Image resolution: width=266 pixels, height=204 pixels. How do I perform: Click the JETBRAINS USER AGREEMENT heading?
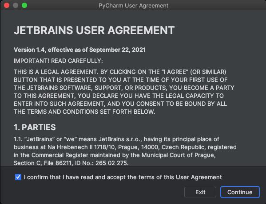pos(94,30)
